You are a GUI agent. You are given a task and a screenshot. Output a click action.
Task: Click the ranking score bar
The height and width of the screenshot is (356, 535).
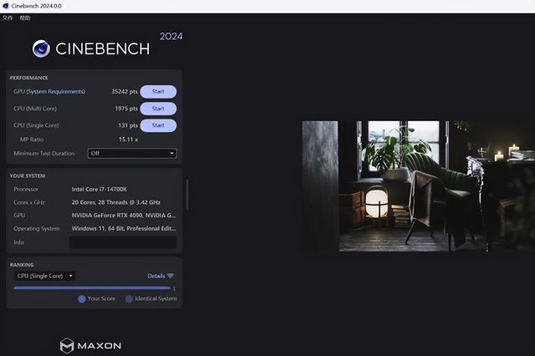(x=92, y=288)
